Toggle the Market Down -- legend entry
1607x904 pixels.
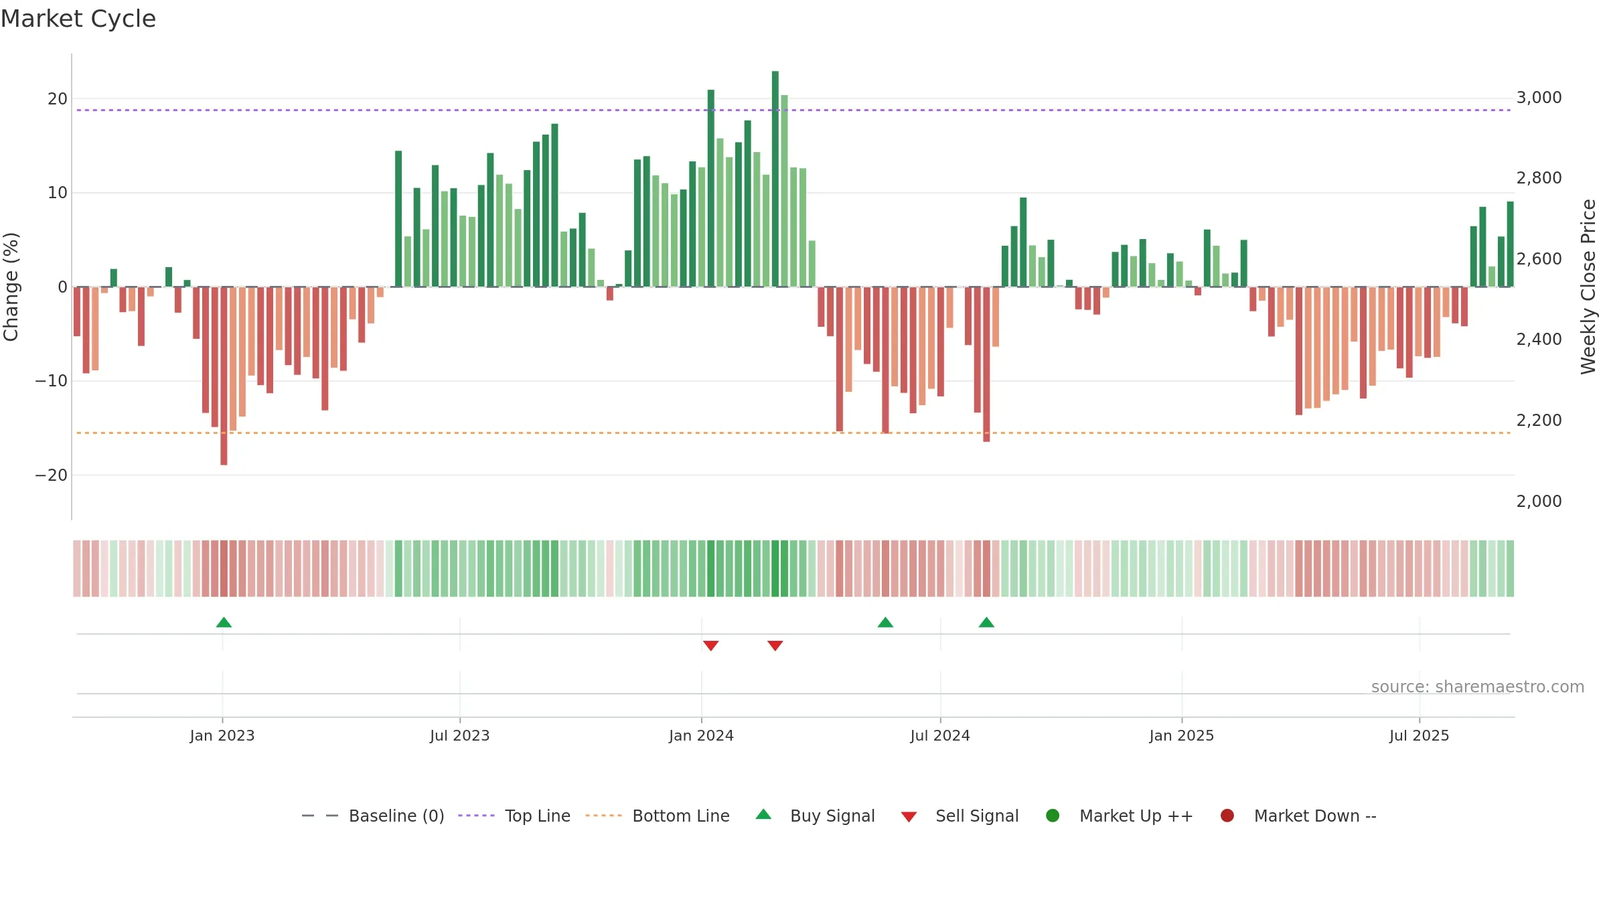1298,816
